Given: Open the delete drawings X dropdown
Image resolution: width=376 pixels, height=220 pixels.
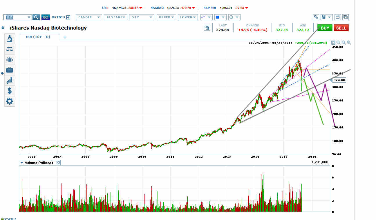Looking at the screenshot, I should click(x=234, y=17).
